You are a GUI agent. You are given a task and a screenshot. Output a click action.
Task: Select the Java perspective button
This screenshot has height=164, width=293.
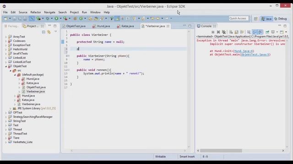(266, 19)
